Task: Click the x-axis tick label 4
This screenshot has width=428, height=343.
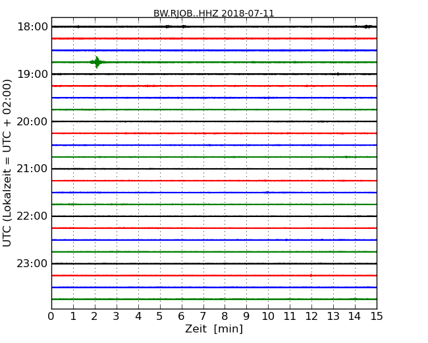Action: tap(138, 316)
